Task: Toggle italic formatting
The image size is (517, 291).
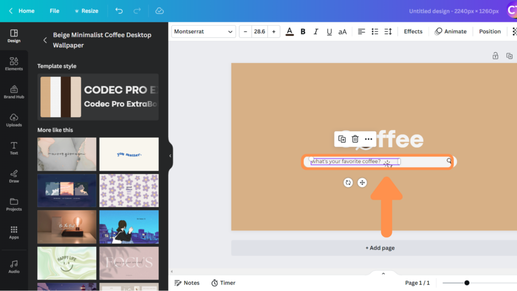Action: coord(316,32)
